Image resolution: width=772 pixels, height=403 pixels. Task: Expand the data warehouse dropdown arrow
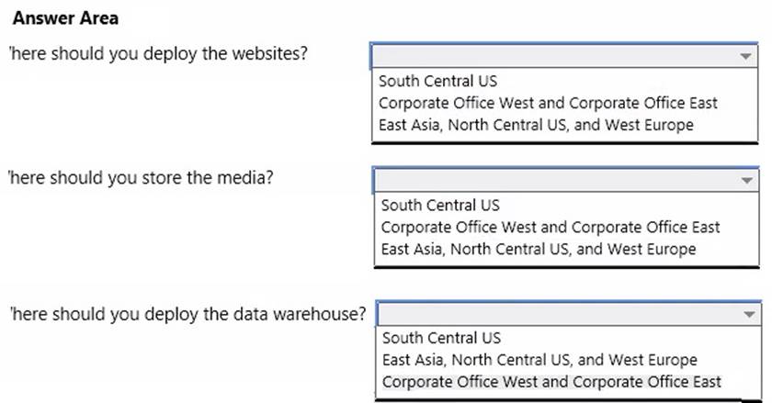pos(748,314)
